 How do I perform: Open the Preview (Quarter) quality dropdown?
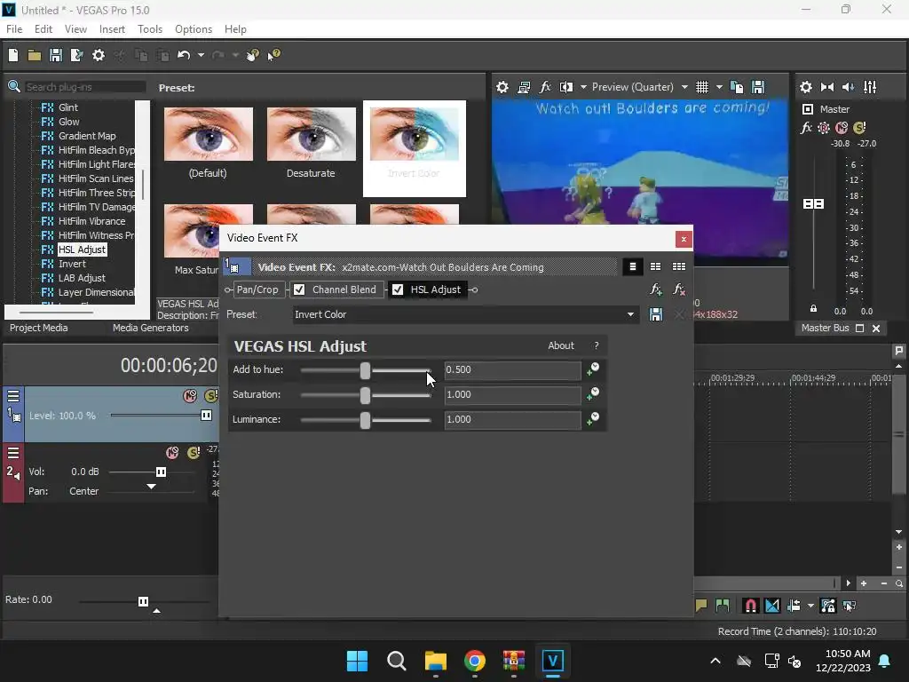pyautogui.click(x=684, y=87)
